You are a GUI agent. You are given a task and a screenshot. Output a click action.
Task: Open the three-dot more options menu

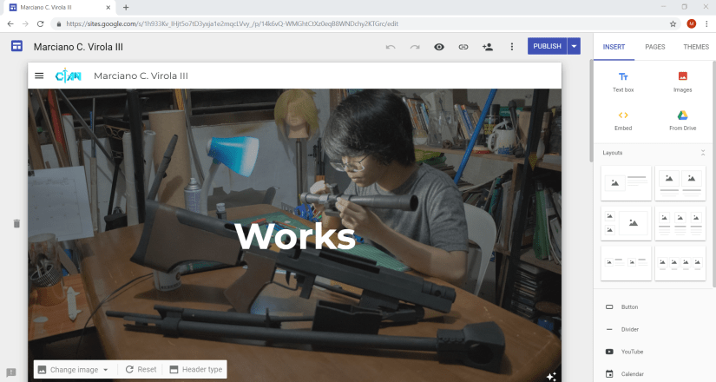(x=512, y=47)
